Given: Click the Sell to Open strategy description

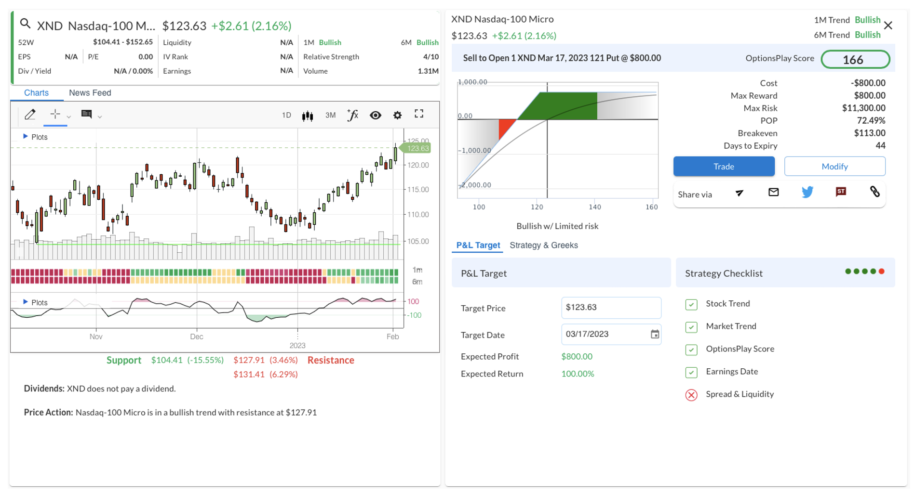Looking at the screenshot, I should [562, 58].
